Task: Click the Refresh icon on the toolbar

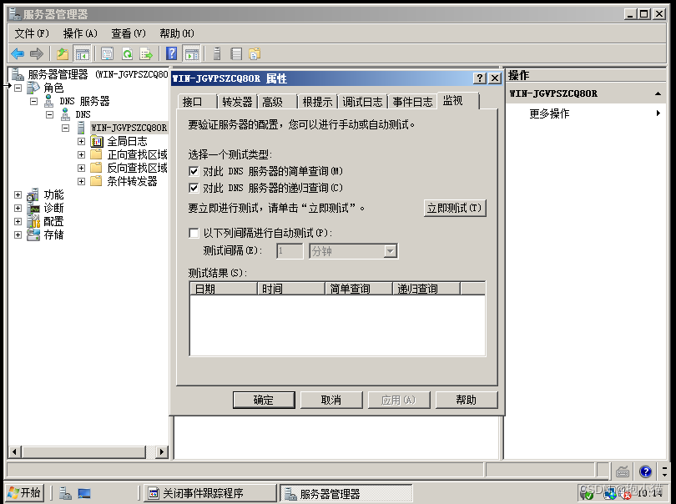Action: point(126,53)
